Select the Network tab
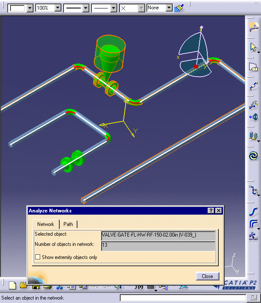 click(x=46, y=224)
